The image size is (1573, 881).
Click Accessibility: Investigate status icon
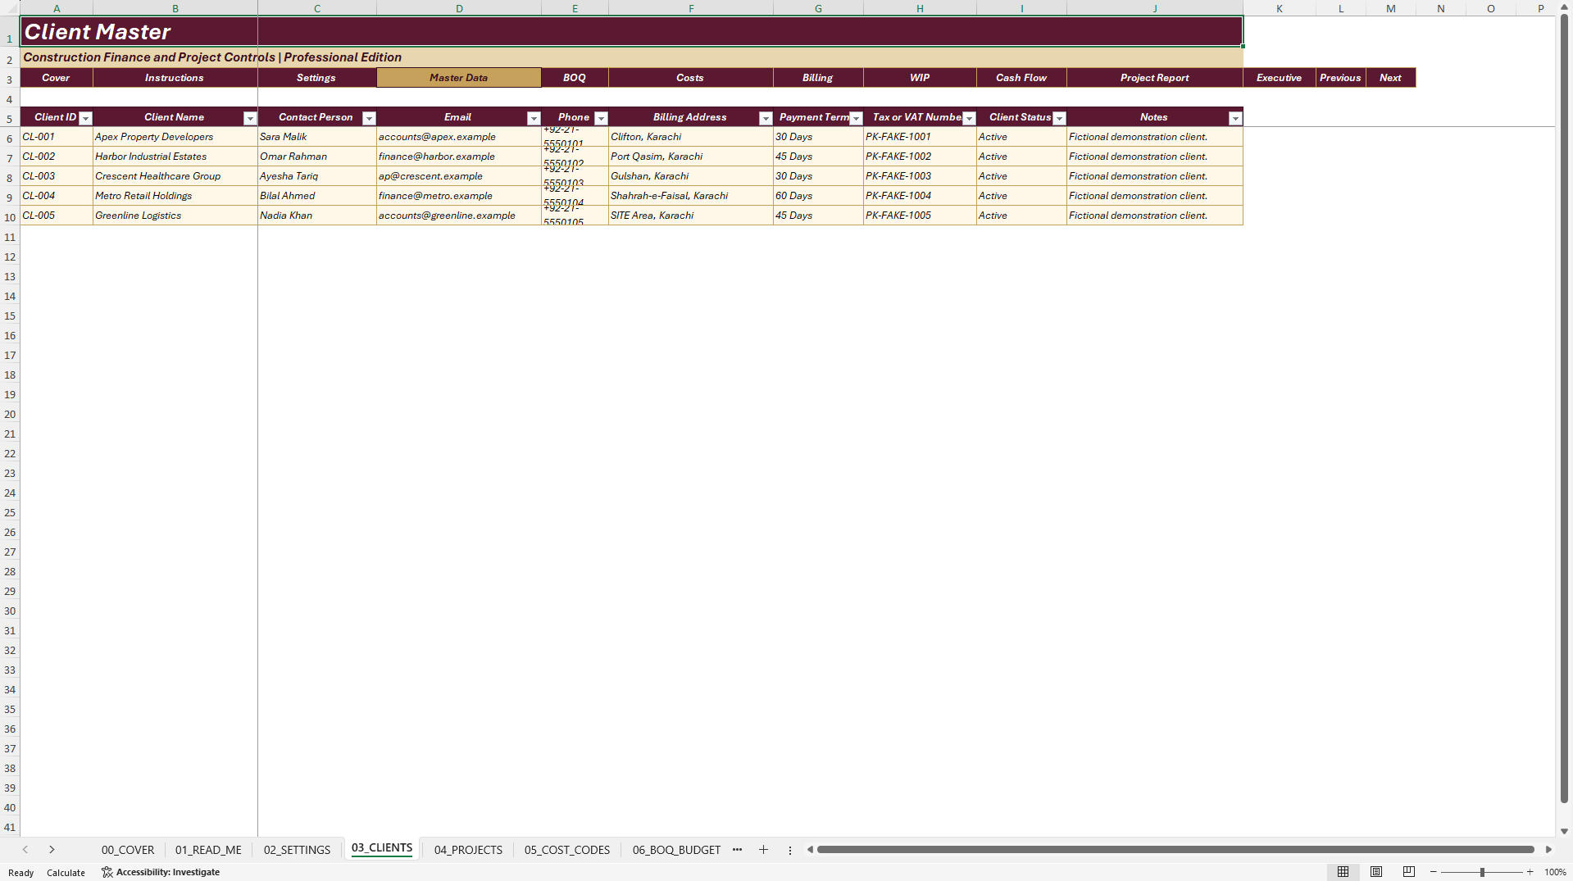click(161, 872)
